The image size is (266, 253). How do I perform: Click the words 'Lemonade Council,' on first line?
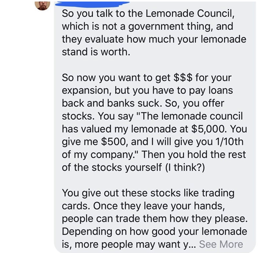click(x=190, y=13)
